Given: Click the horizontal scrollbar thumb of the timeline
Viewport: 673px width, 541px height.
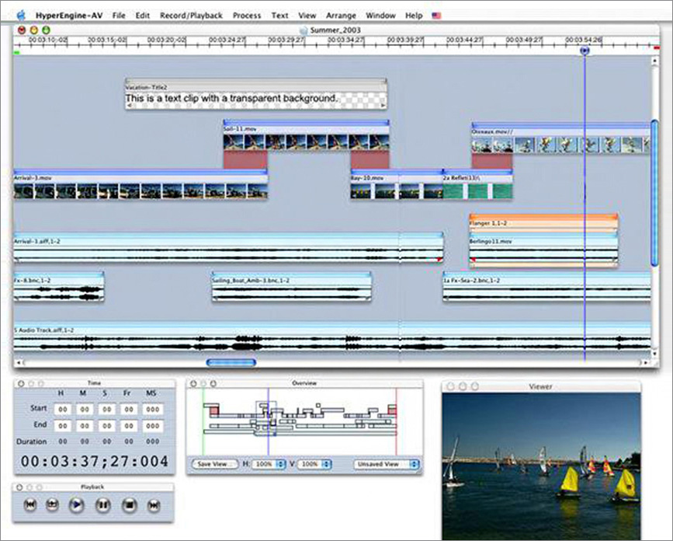Looking at the screenshot, I should [x=231, y=363].
